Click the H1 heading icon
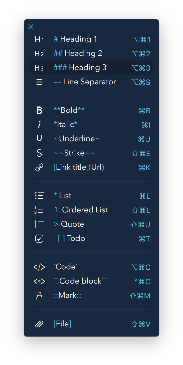This screenshot has width=183, height=365. (x=39, y=39)
